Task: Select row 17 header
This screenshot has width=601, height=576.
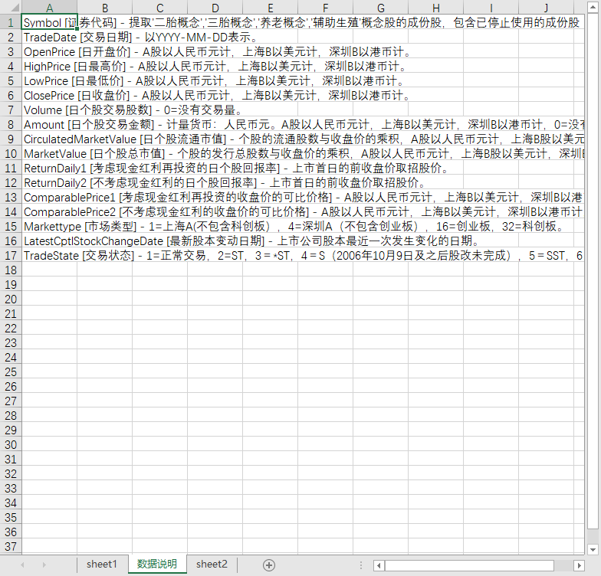Action: [x=11, y=256]
